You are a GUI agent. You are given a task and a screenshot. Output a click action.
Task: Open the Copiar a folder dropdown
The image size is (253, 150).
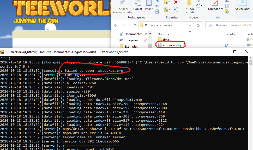click(167, 9)
